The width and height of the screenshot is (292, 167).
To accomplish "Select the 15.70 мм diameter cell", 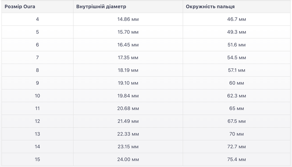I will (128, 32).
